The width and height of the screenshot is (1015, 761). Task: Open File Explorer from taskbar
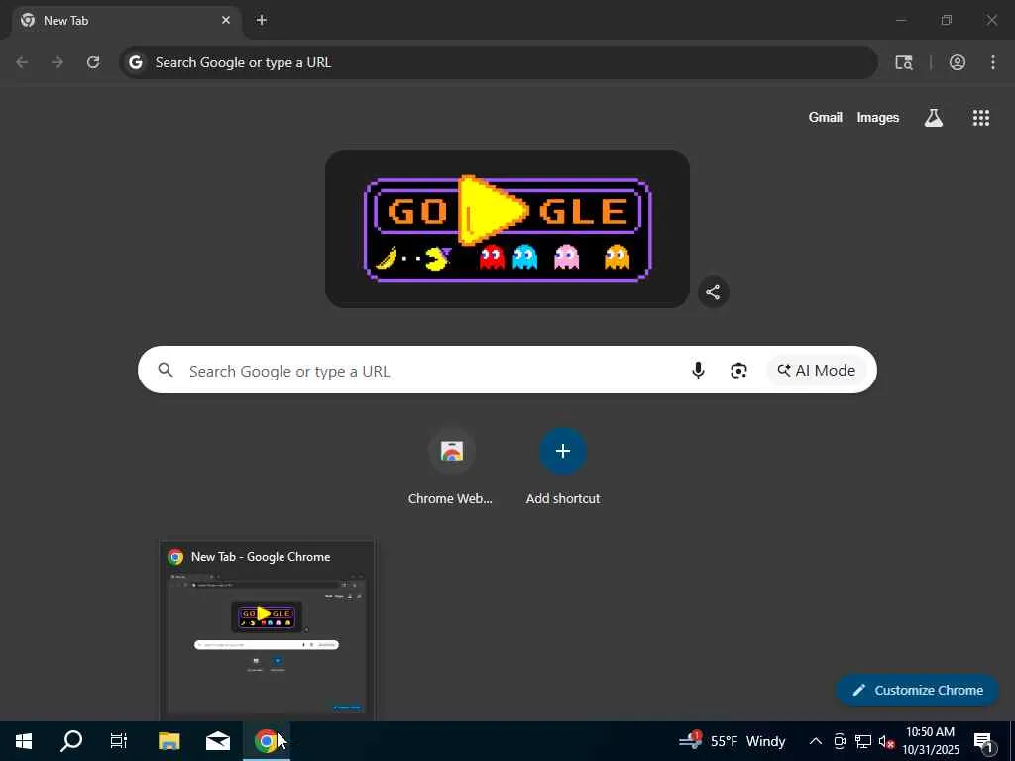(169, 741)
